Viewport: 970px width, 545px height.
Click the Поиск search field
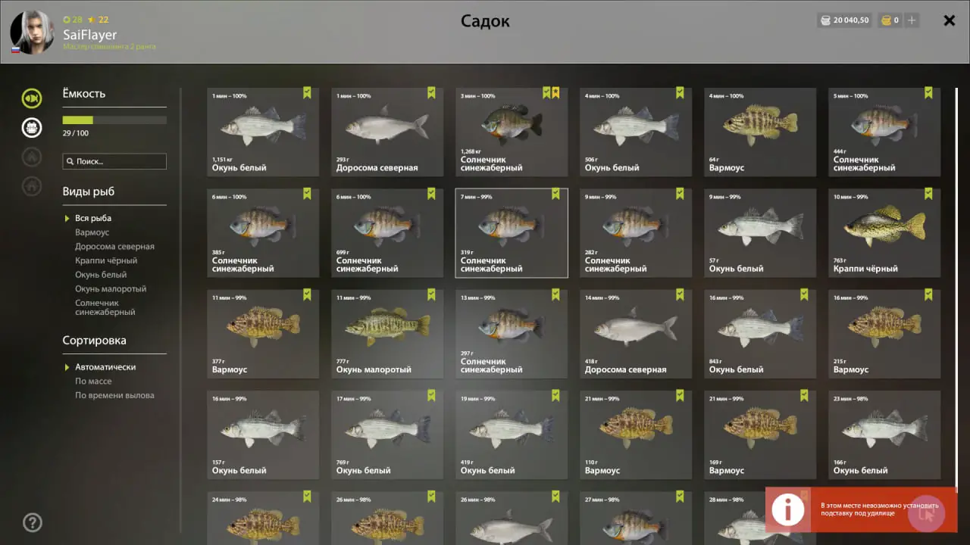114,161
